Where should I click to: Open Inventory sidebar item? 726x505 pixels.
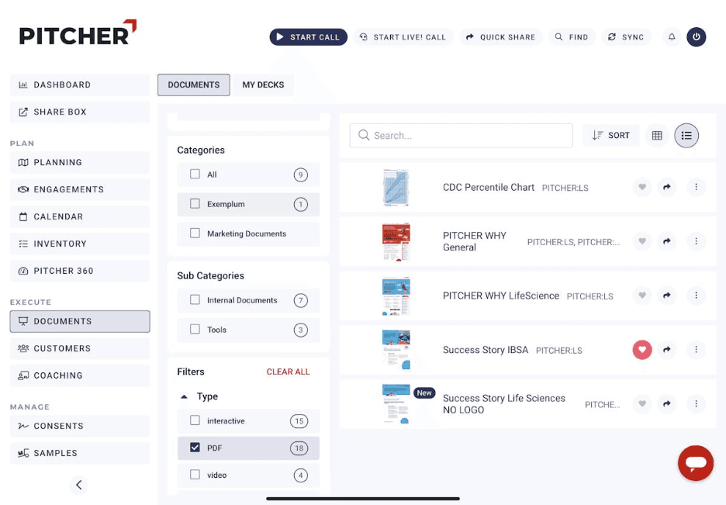click(80, 244)
